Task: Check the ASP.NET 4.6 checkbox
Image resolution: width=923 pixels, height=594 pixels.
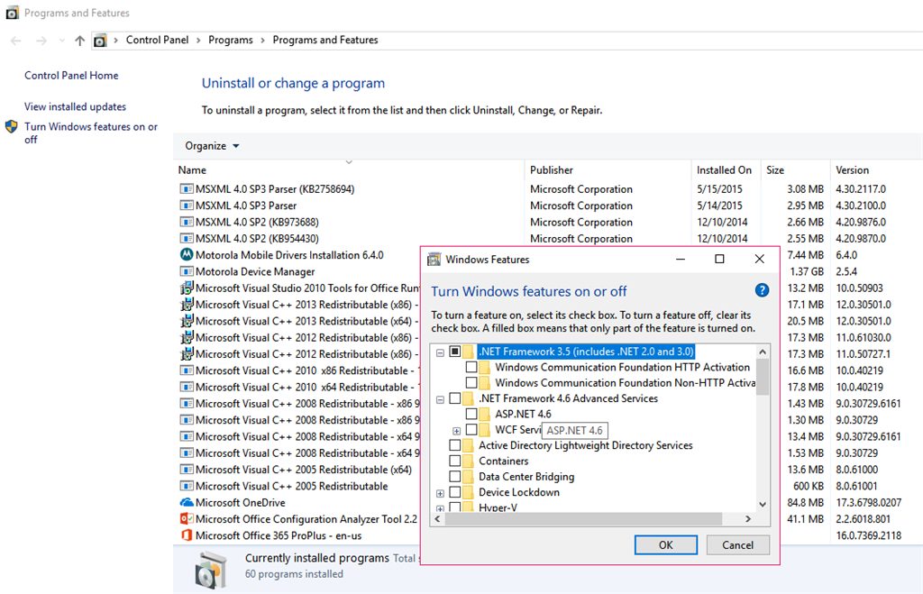Action: tap(471, 414)
